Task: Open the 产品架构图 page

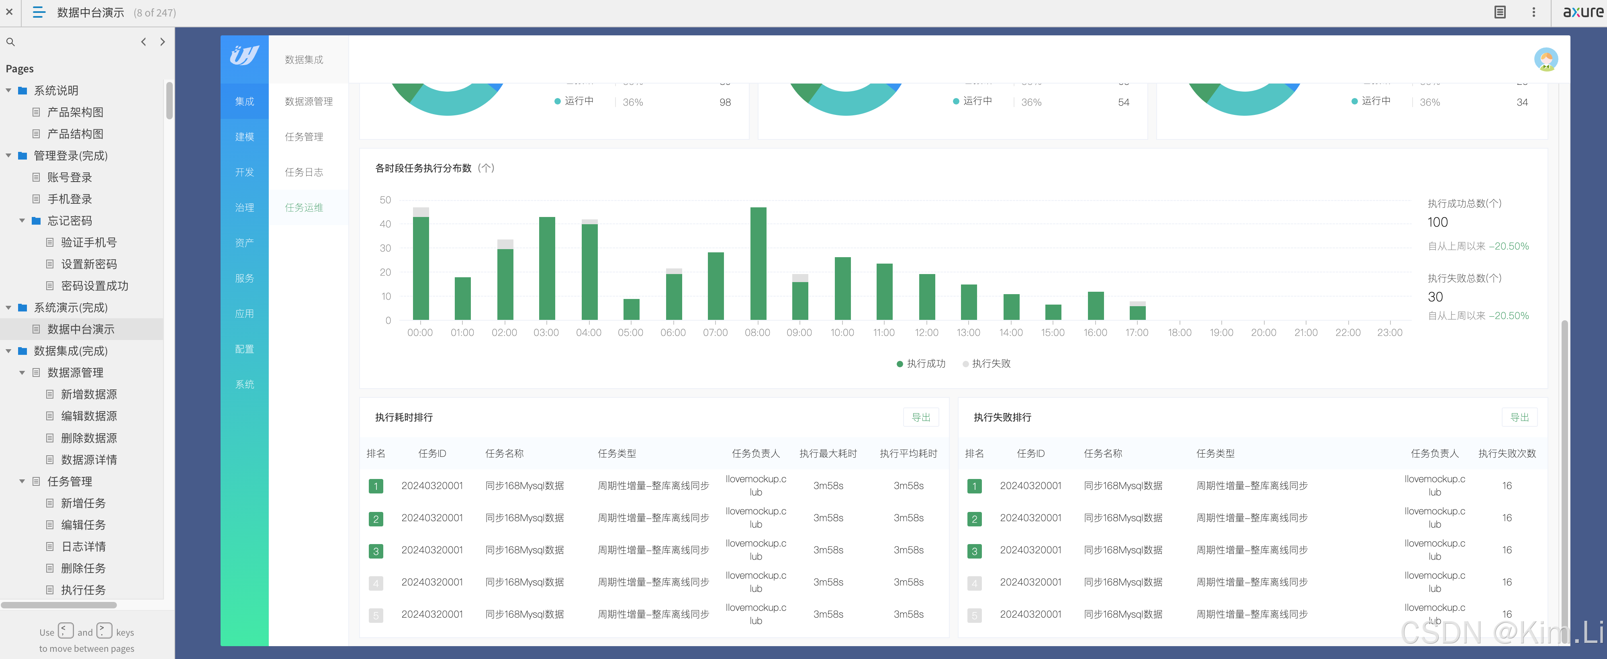Action: coord(75,113)
